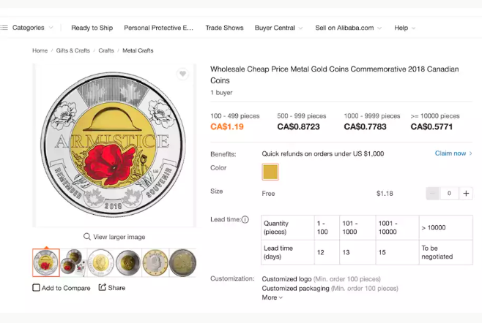This screenshot has width=482, height=323.
Task: Check the Add to Compare checkbox
Action: (37, 288)
